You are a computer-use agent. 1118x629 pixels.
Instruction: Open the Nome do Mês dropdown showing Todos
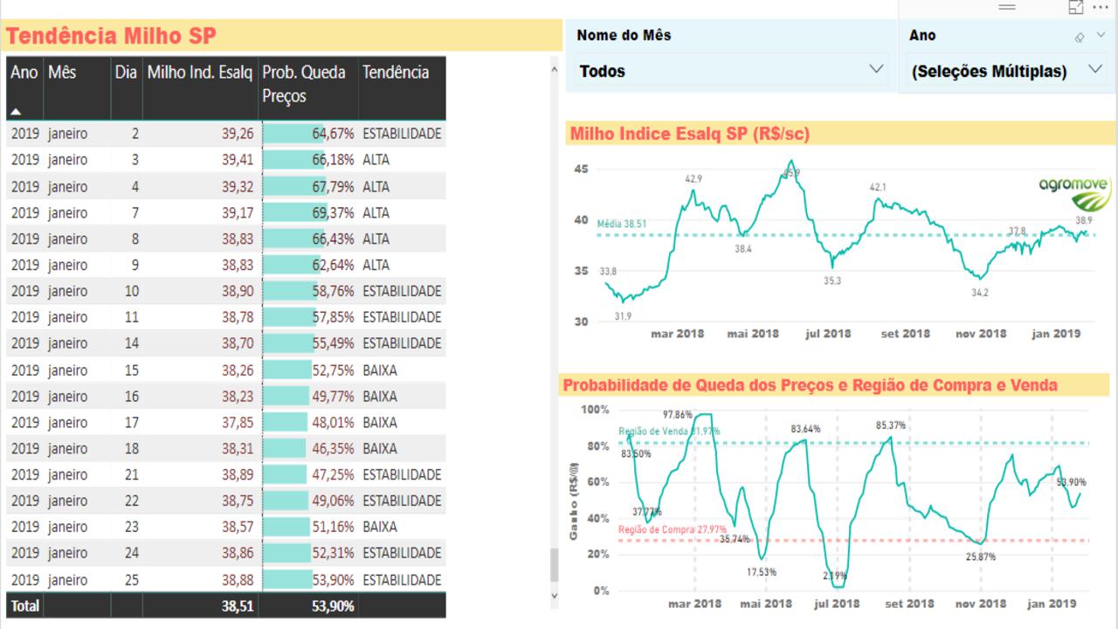[x=730, y=70]
